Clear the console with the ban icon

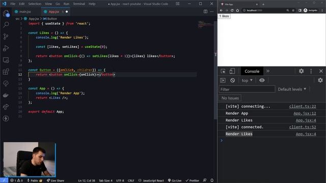[x=232, y=80]
